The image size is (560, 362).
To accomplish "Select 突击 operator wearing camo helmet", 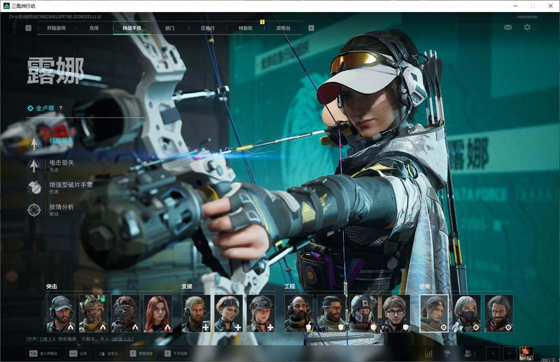I will pos(93,313).
